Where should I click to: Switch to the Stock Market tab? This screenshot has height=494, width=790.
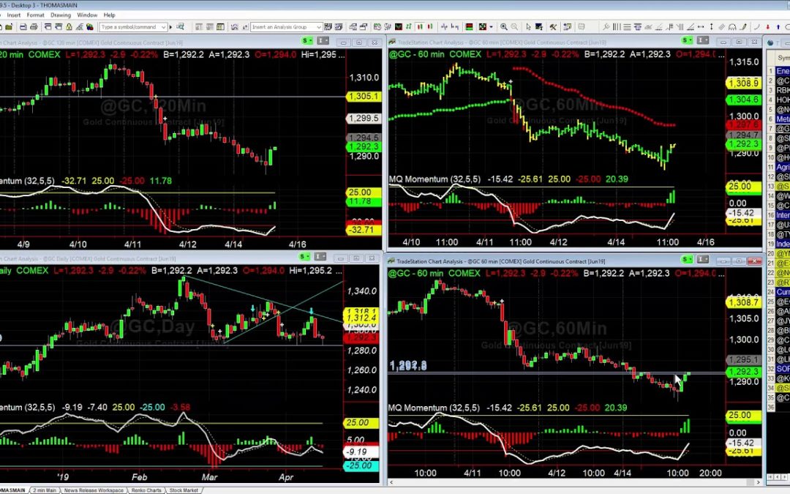coord(184,490)
